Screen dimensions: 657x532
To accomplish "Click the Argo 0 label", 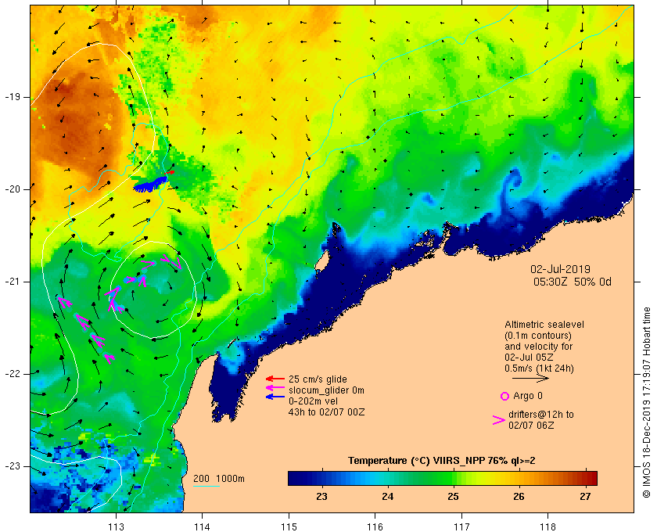I will pyautogui.click(x=527, y=396).
